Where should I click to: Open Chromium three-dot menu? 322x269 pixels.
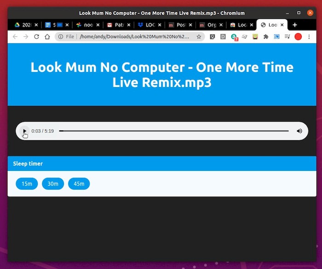309,36
